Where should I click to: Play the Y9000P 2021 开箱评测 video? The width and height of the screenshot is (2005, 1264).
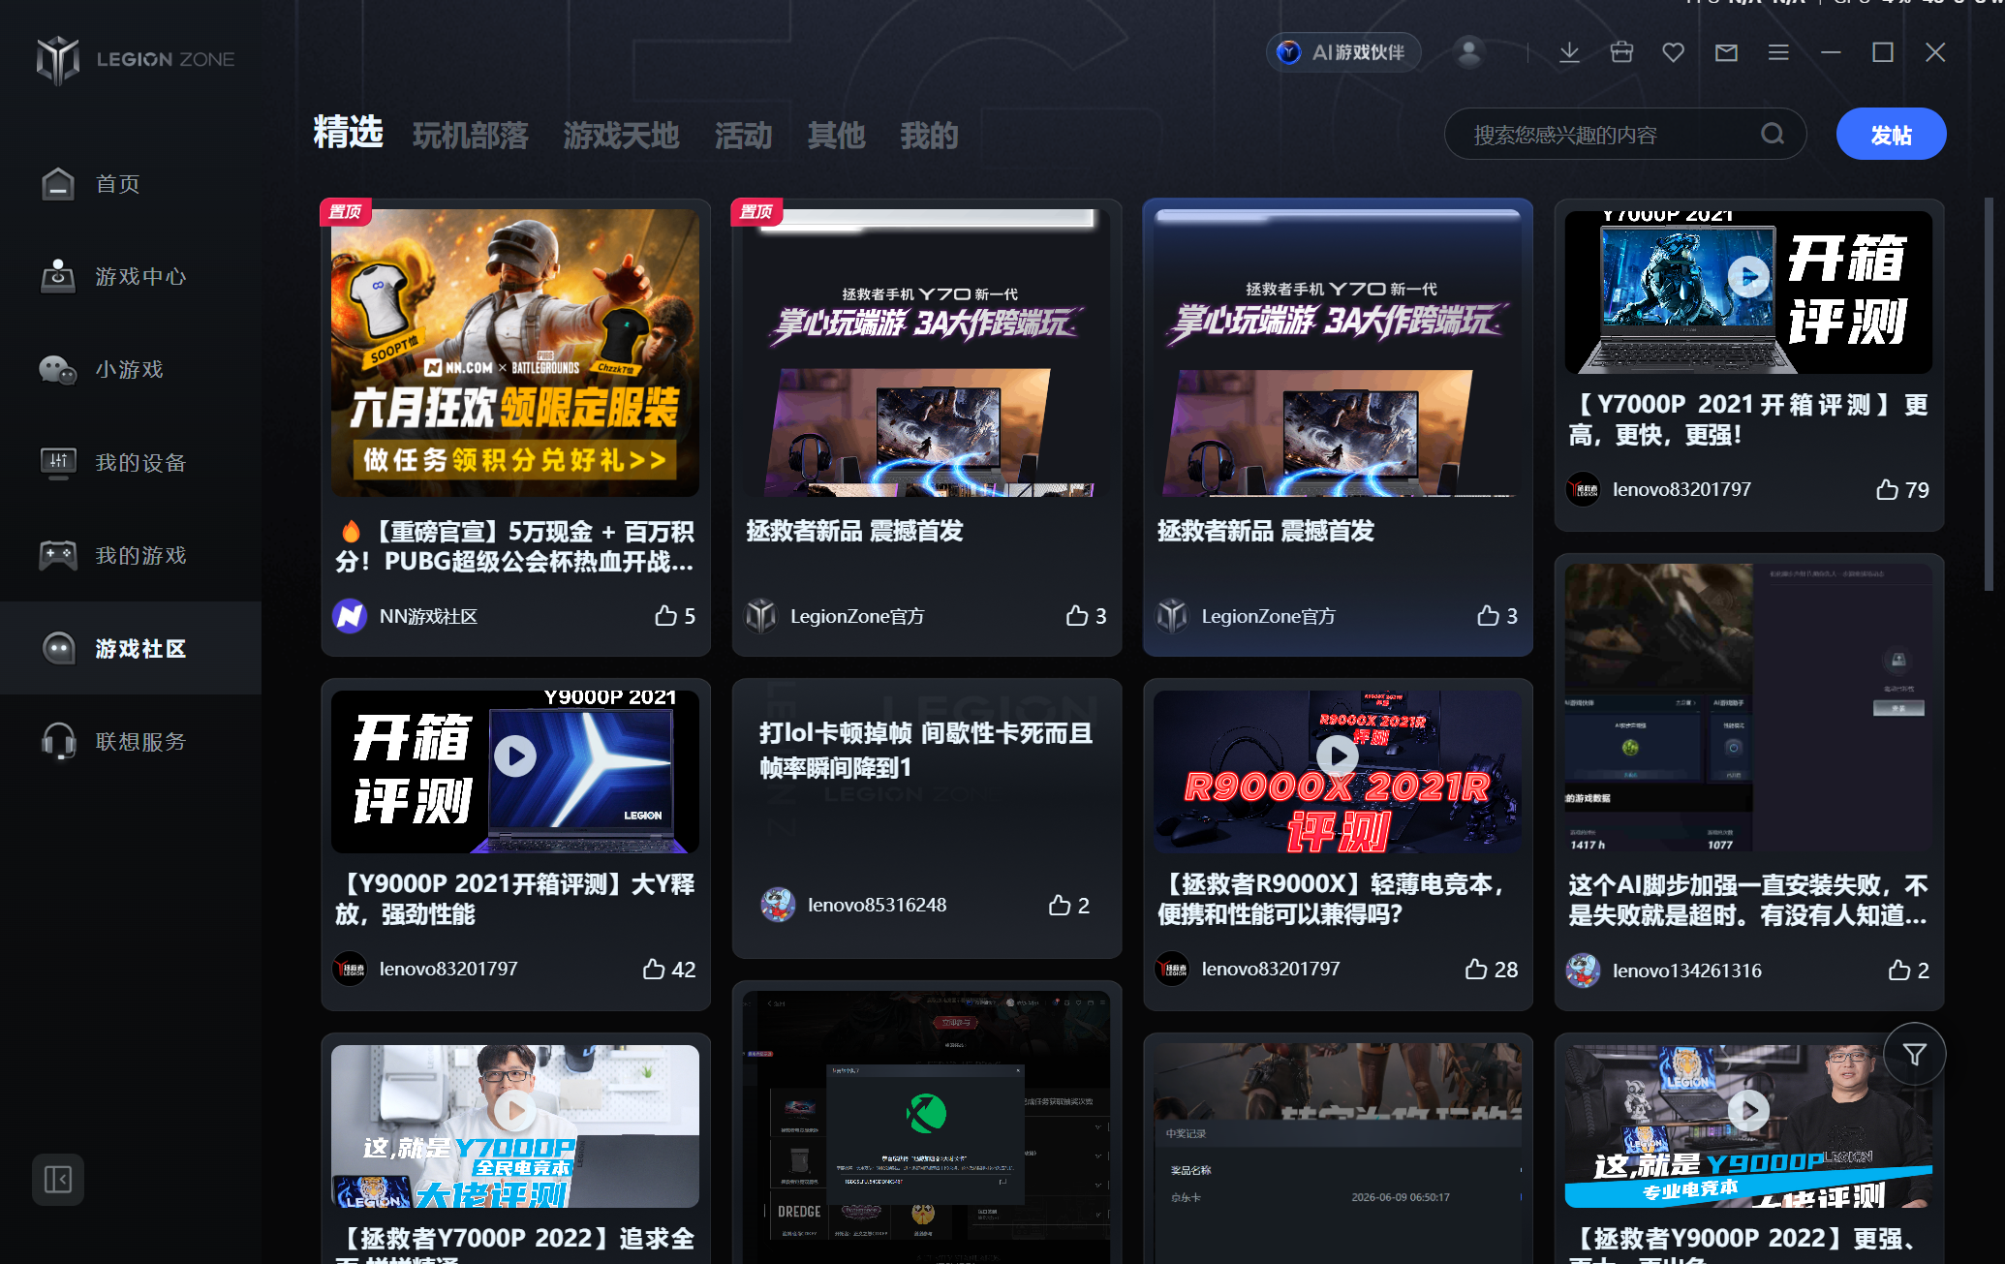pos(514,755)
